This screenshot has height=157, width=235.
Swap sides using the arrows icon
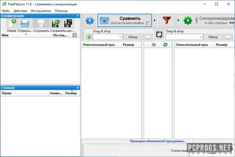[x=159, y=34]
